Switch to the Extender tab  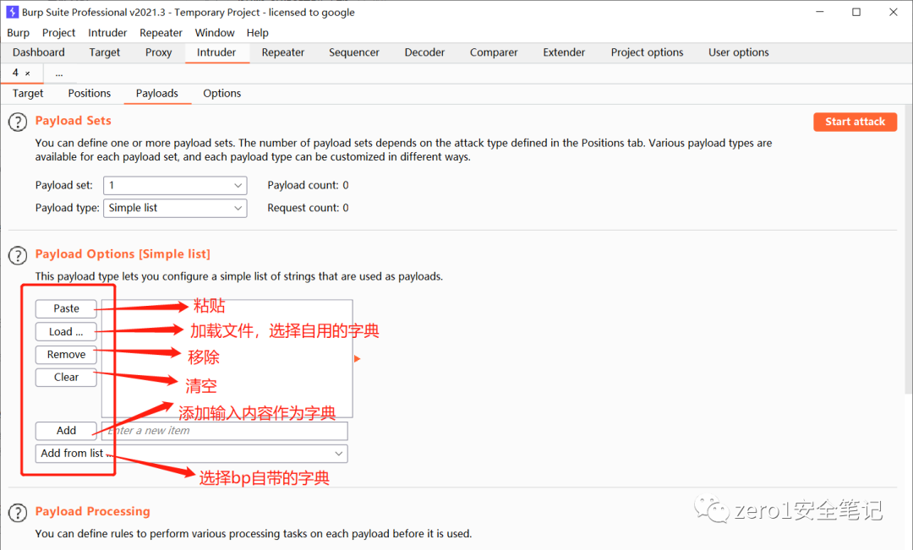(x=564, y=52)
